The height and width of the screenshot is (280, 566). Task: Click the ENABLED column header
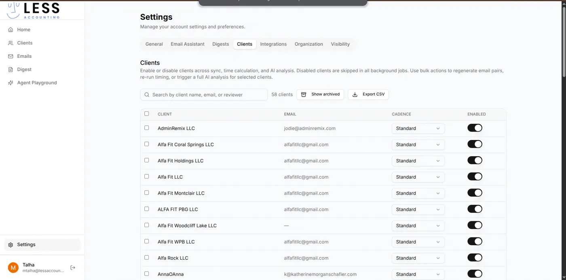(x=477, y=114)
